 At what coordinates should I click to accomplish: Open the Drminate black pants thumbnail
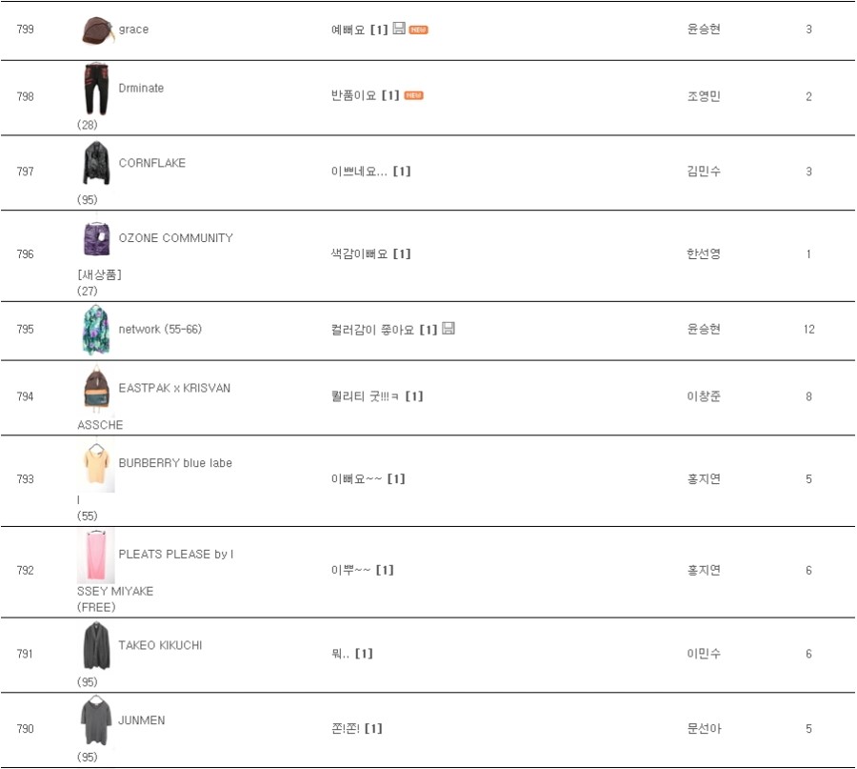(x=96, y=89)
